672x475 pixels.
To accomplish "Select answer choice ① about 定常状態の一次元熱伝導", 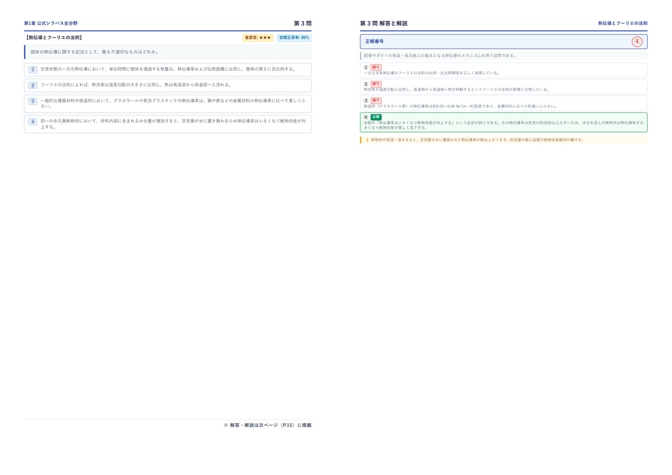I will coord(167,70).
